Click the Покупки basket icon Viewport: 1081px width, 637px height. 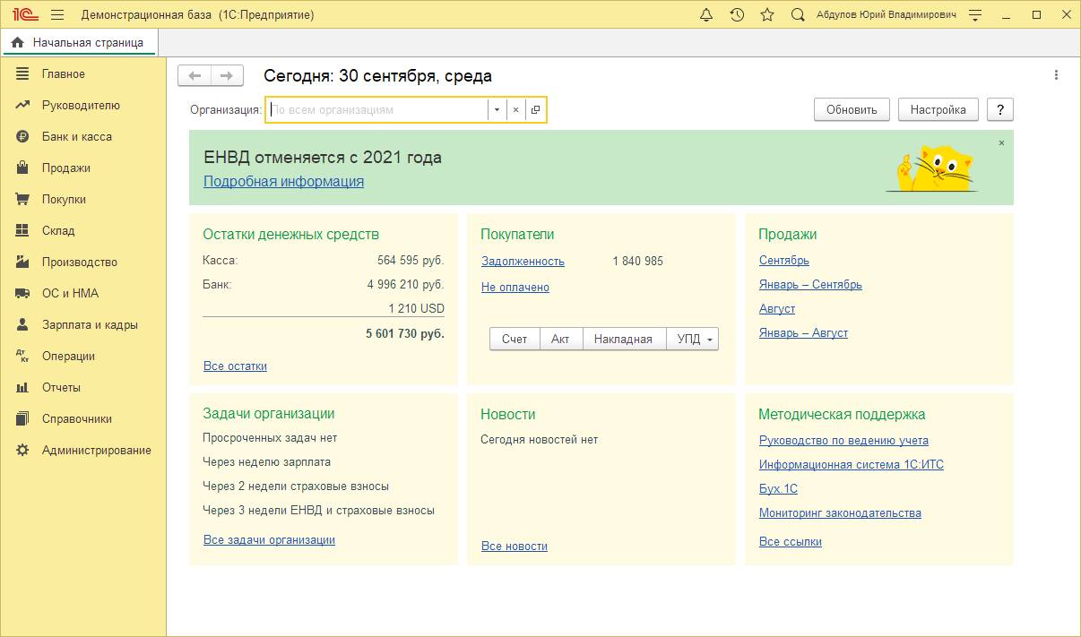[x=22, y=200]
